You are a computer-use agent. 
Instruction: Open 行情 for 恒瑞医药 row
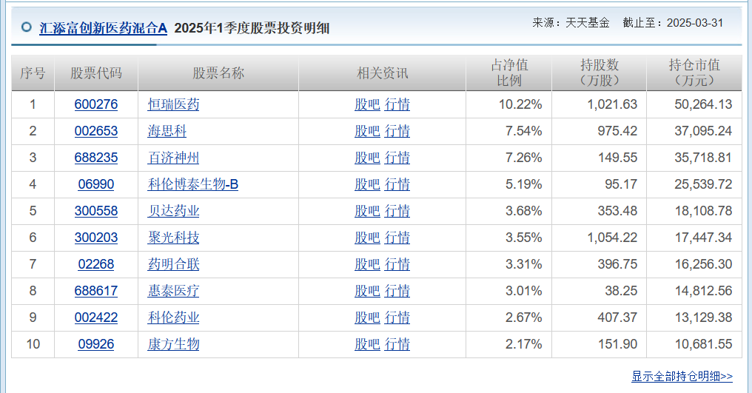coord(397,104)
